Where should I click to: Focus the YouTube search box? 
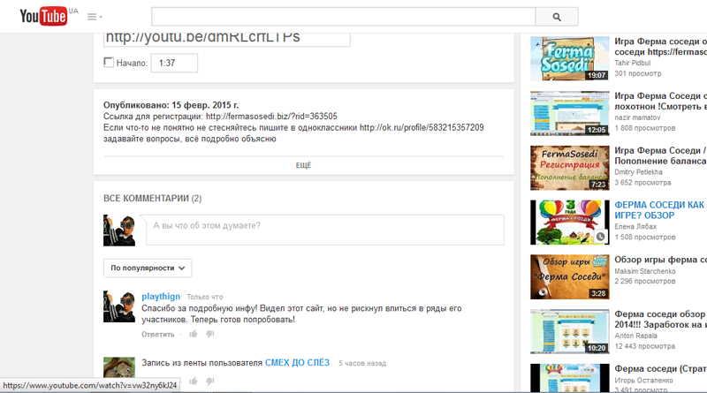[x=343, y=17]
